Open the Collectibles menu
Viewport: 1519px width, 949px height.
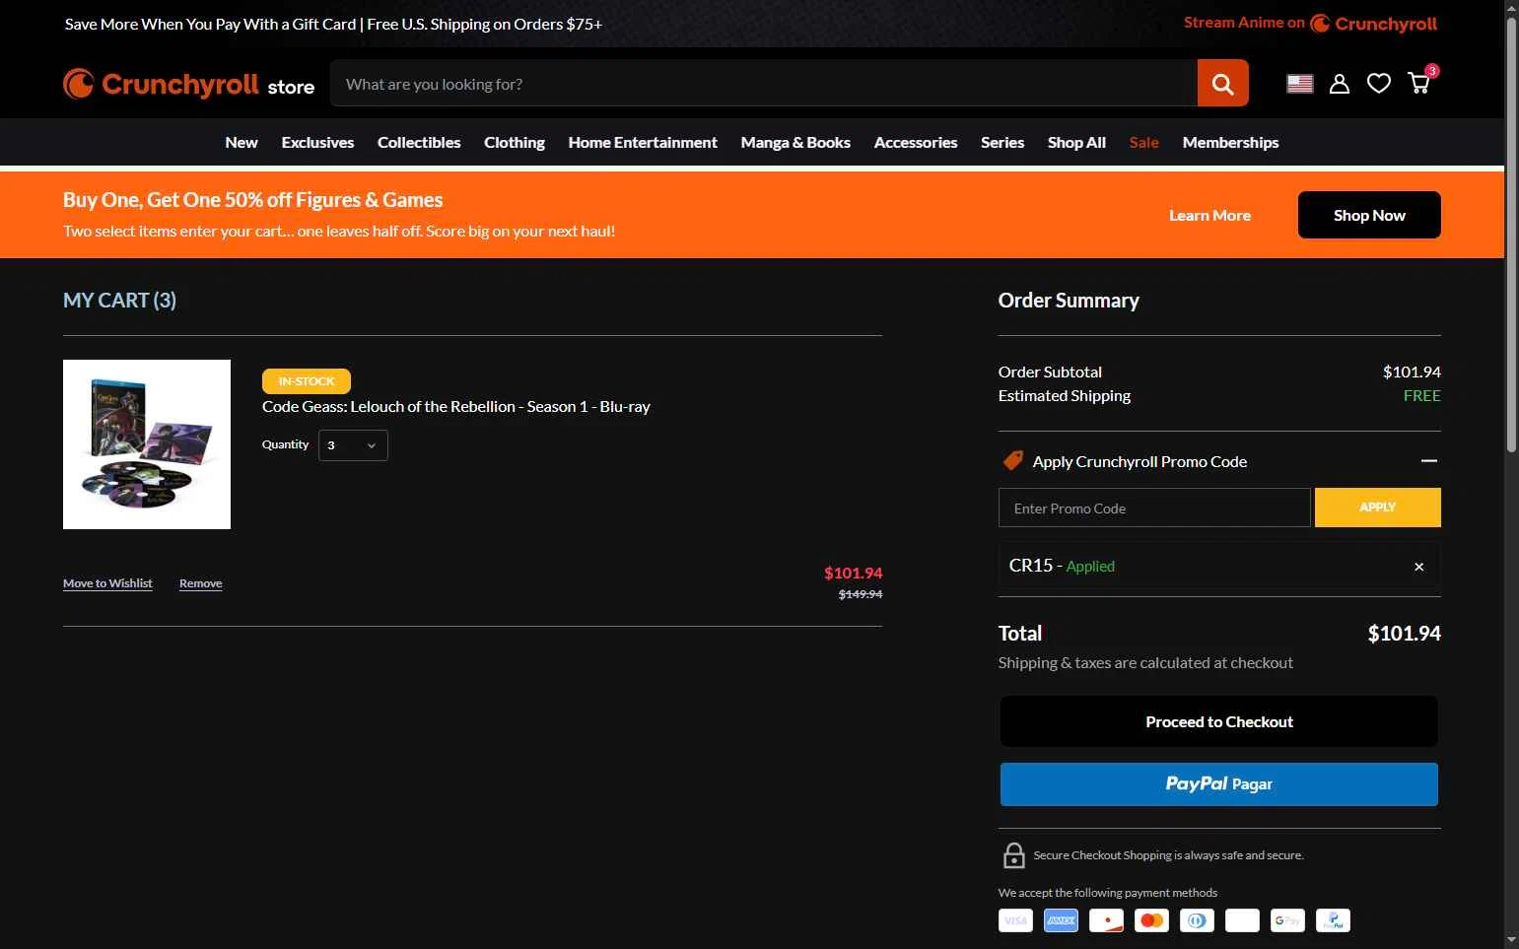click(419, 142)
